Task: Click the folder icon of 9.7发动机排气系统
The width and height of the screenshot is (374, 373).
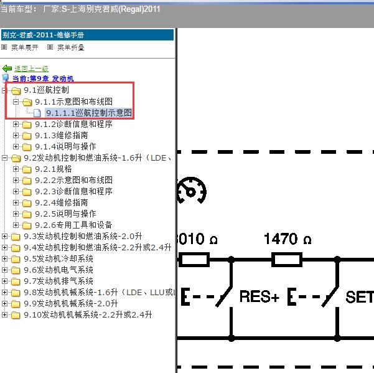Action: click(x=16, y=281)
